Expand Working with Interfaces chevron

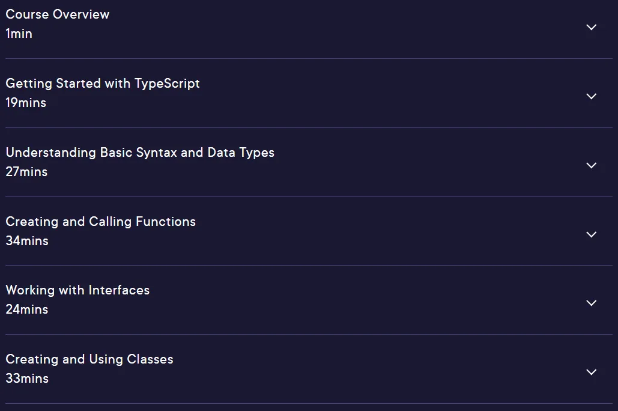click(591, 303)
